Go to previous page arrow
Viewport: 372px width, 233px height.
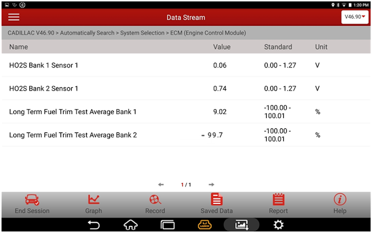(161, 185)
